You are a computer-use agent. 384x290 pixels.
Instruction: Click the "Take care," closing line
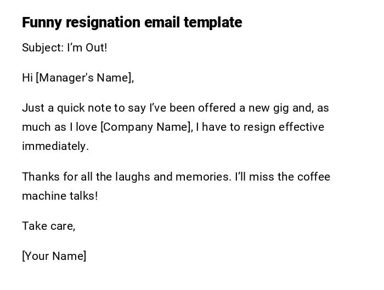(48, 226)
